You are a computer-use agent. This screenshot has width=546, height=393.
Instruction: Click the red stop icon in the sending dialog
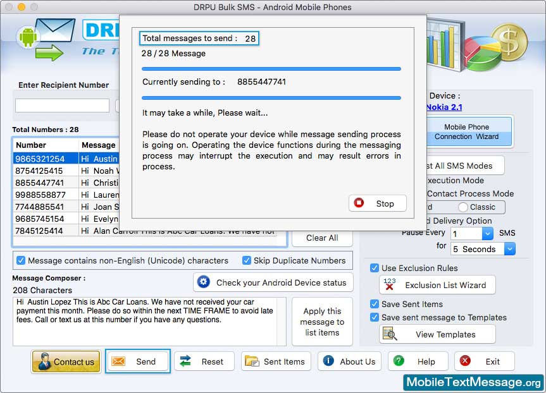click(359, 203)
